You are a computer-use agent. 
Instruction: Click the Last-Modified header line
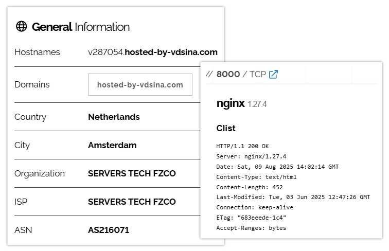pos(293,197)
